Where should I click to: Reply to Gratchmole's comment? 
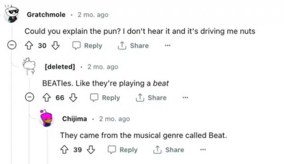point(87,45)
